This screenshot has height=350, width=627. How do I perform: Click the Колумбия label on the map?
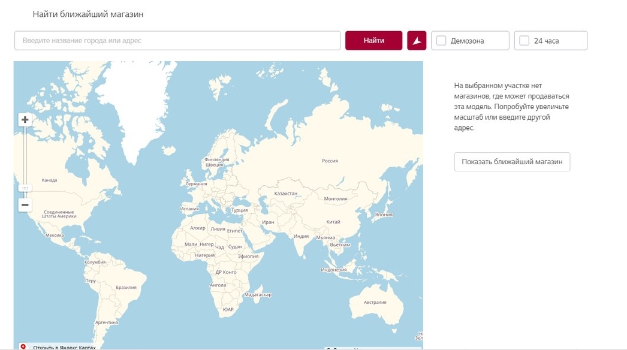[x=95, y=262]
